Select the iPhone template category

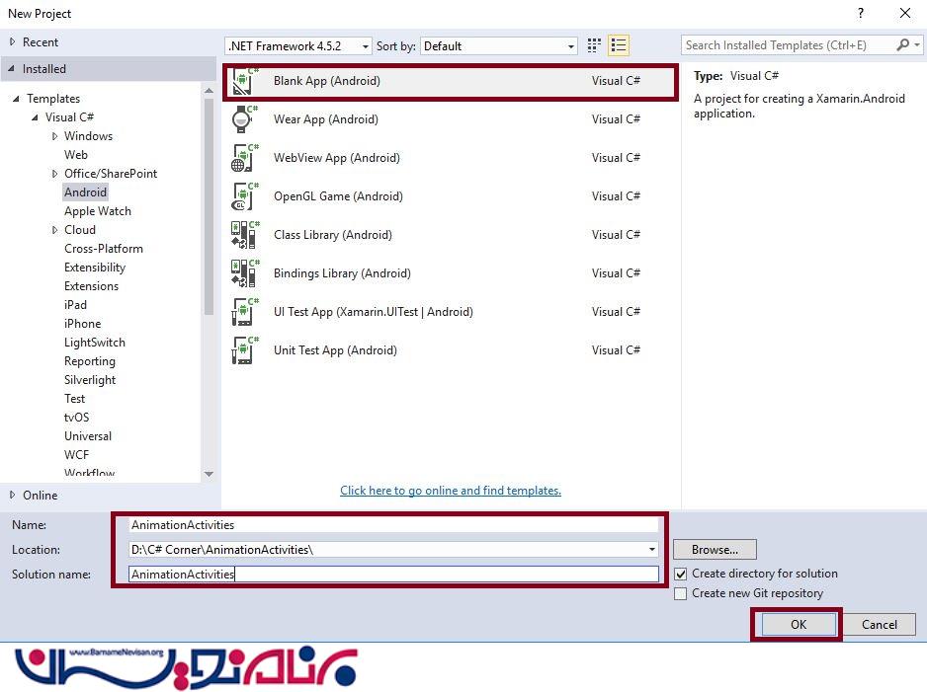pyautogui.click(x=83, y=324)
